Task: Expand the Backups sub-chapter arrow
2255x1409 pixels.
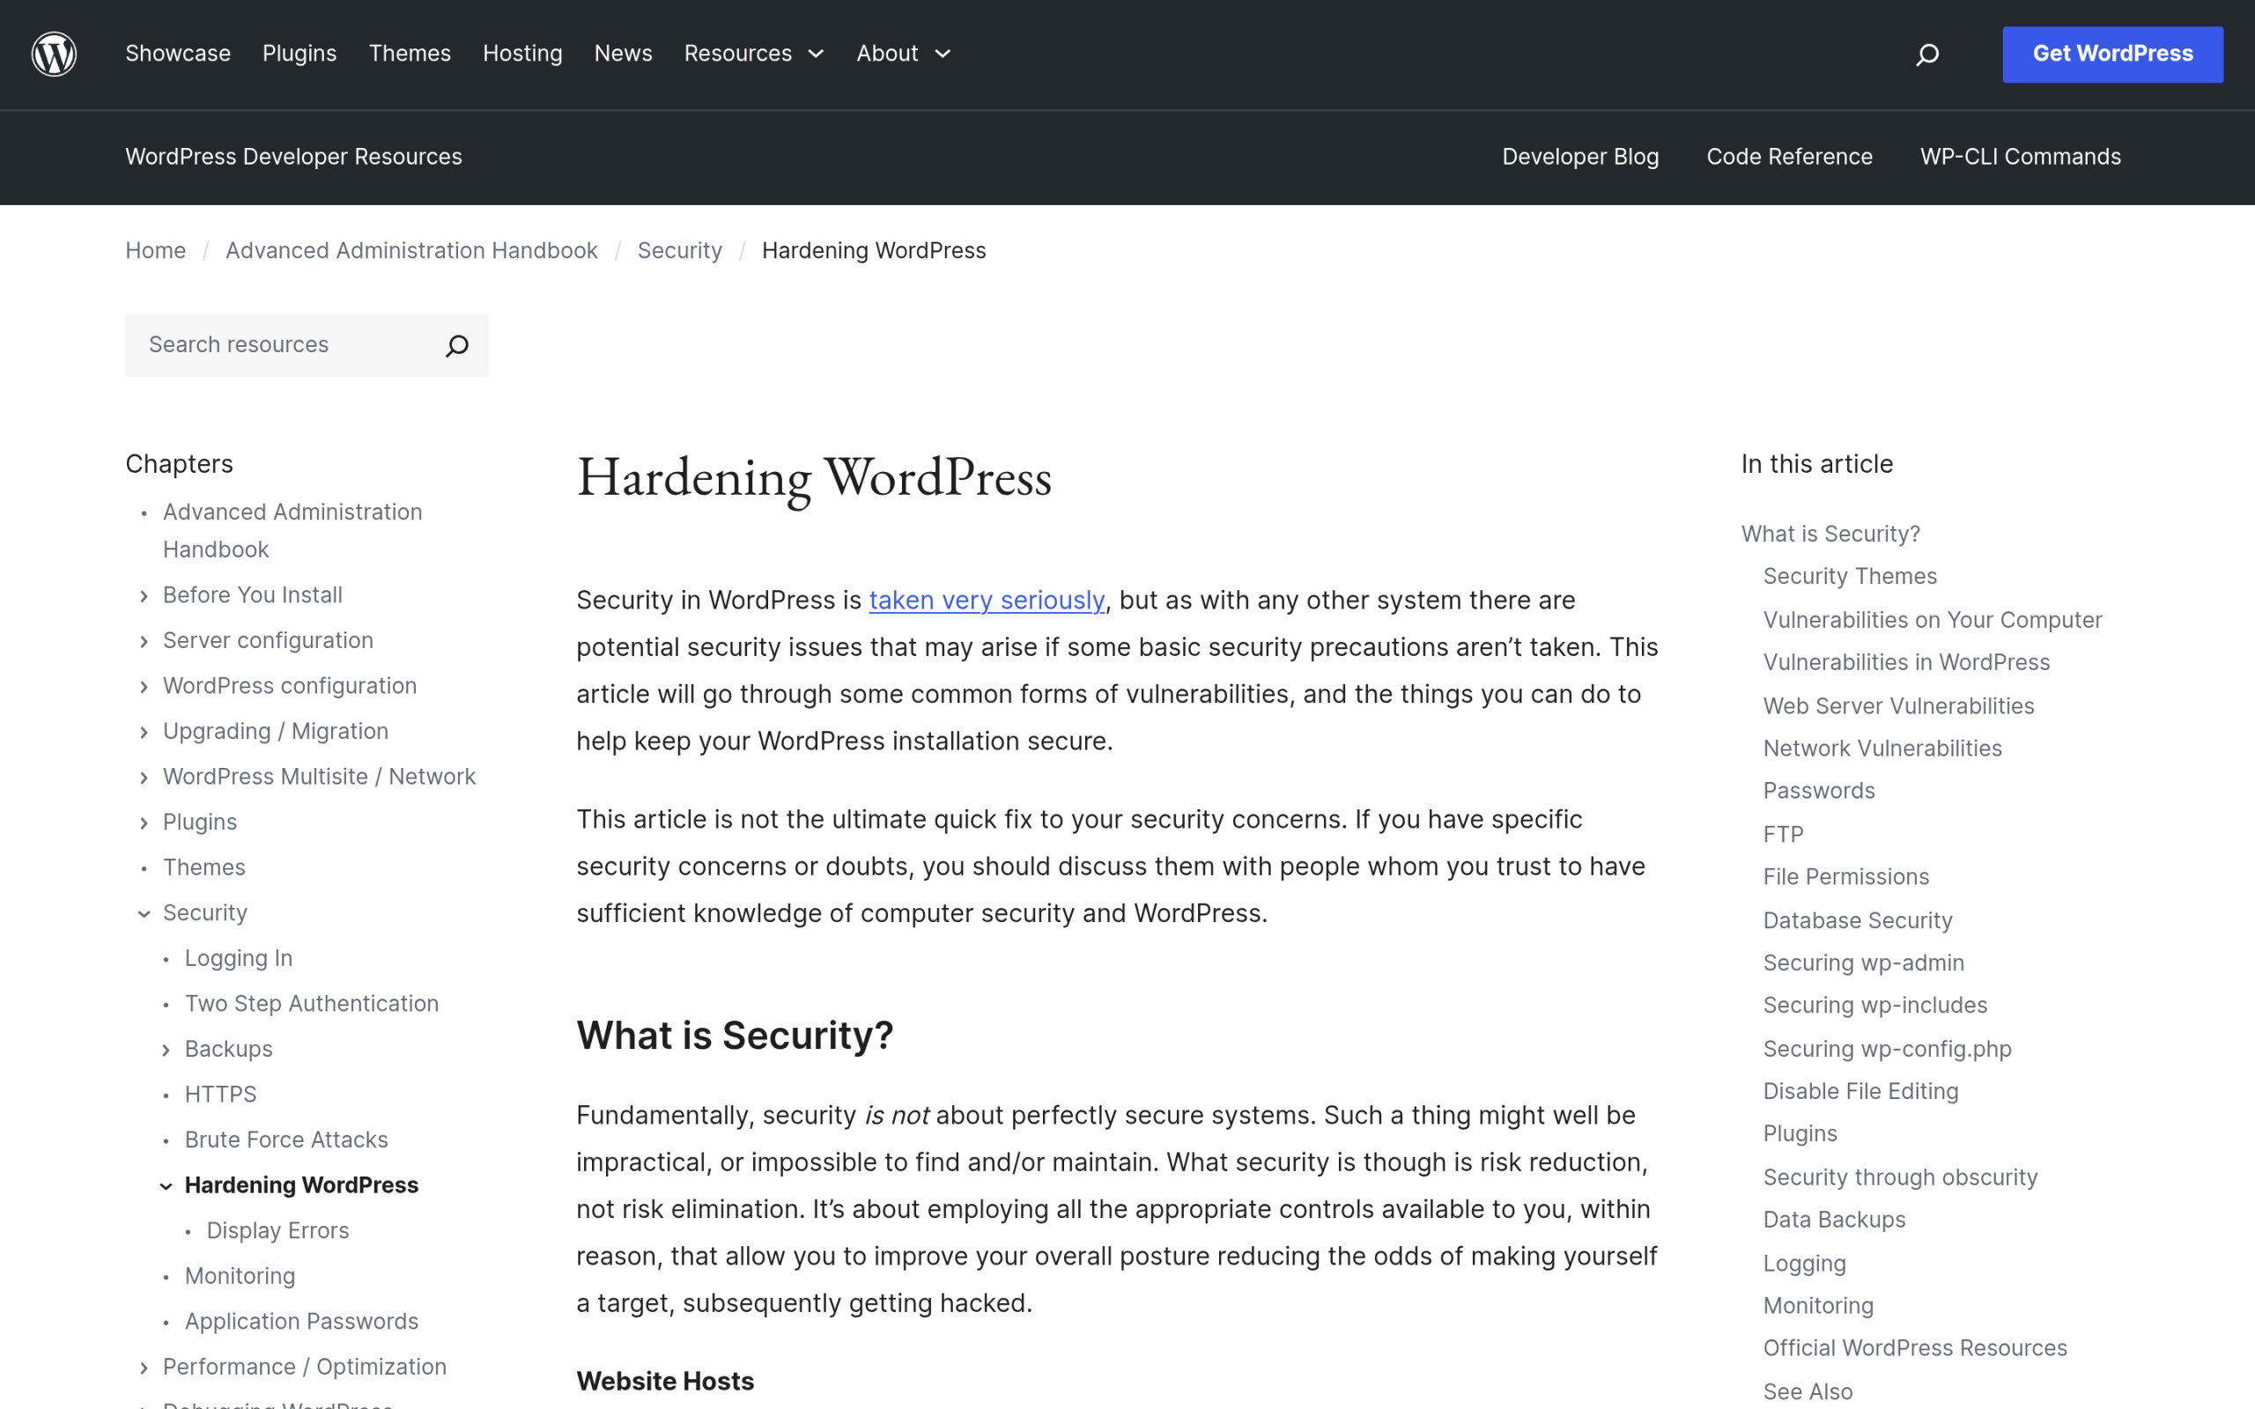Action: click(x=166, y=1051)
